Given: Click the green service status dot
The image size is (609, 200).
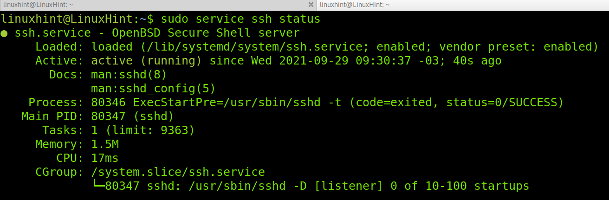Looking at the screenshot, I should (x=4, y=33).
